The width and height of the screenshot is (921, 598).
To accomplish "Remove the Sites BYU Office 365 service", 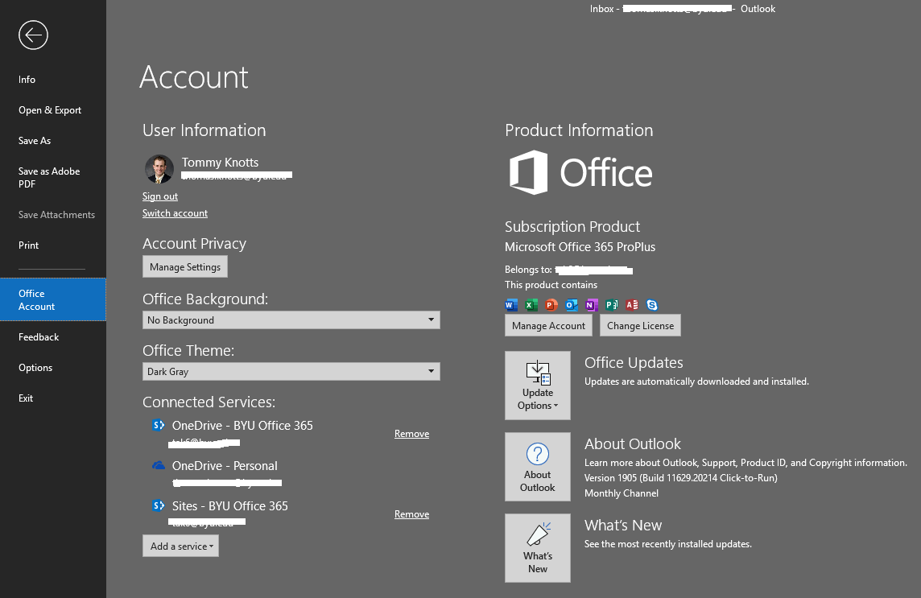I will (411, 514).
